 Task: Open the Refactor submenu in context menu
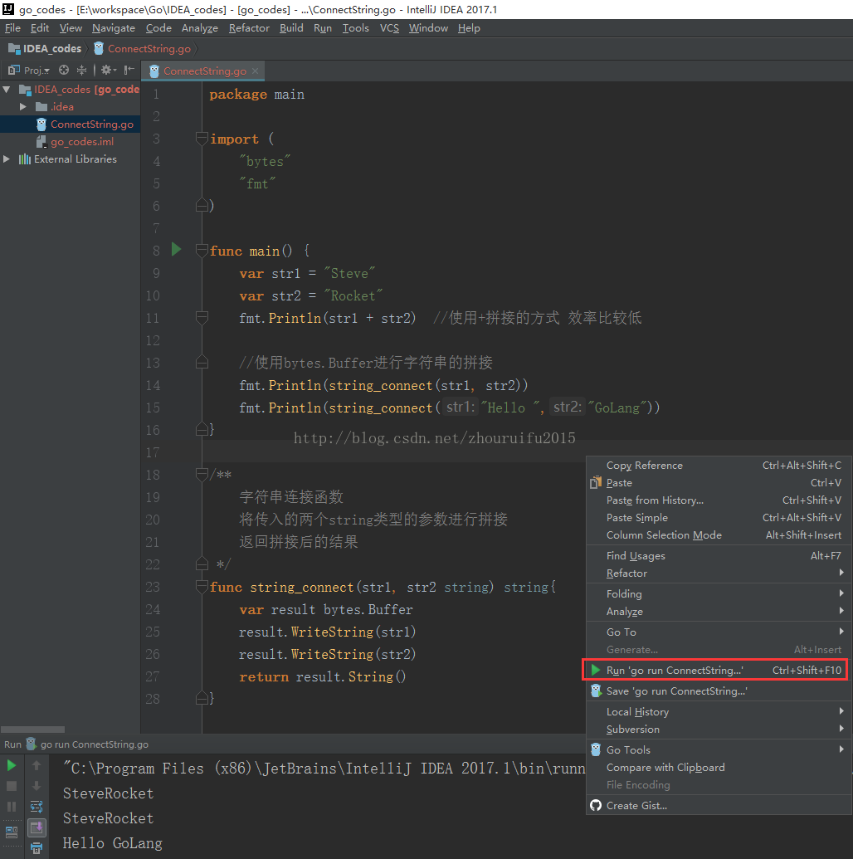tap(719, 573)
